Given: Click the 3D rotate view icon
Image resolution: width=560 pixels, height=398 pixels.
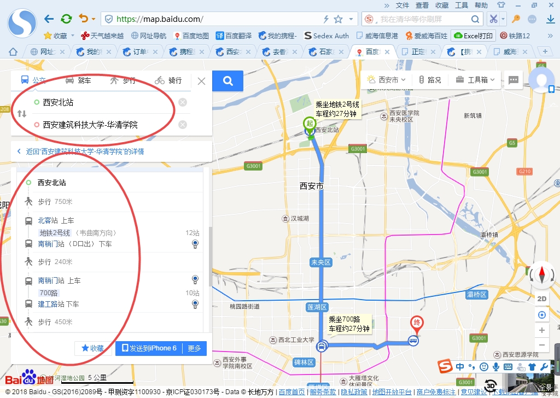Looking at the screenshot, I should [x=492, y=385].
